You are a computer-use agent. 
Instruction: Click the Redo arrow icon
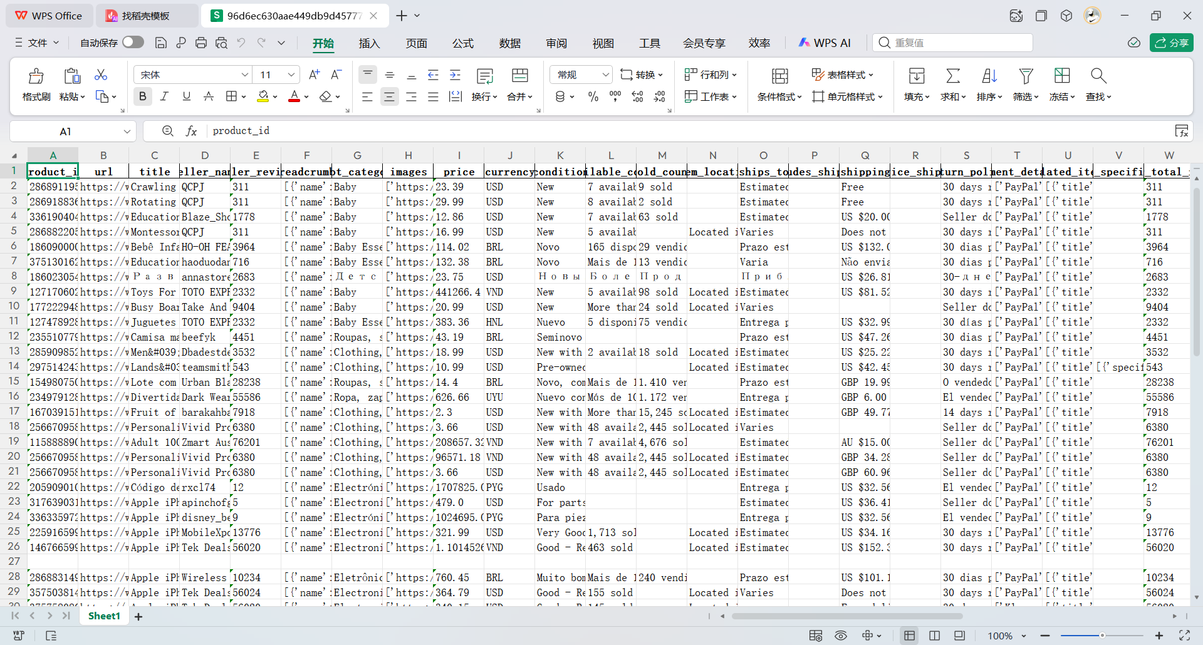[x=261, y=43]
